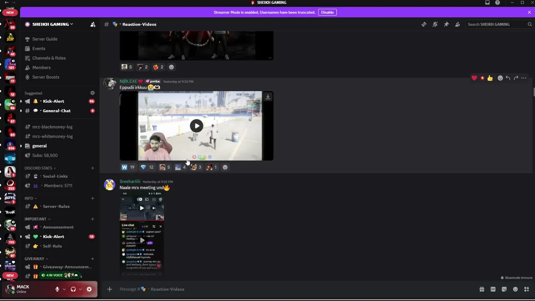Open the Events page
The image size is (535, 301).
point(60,48)
